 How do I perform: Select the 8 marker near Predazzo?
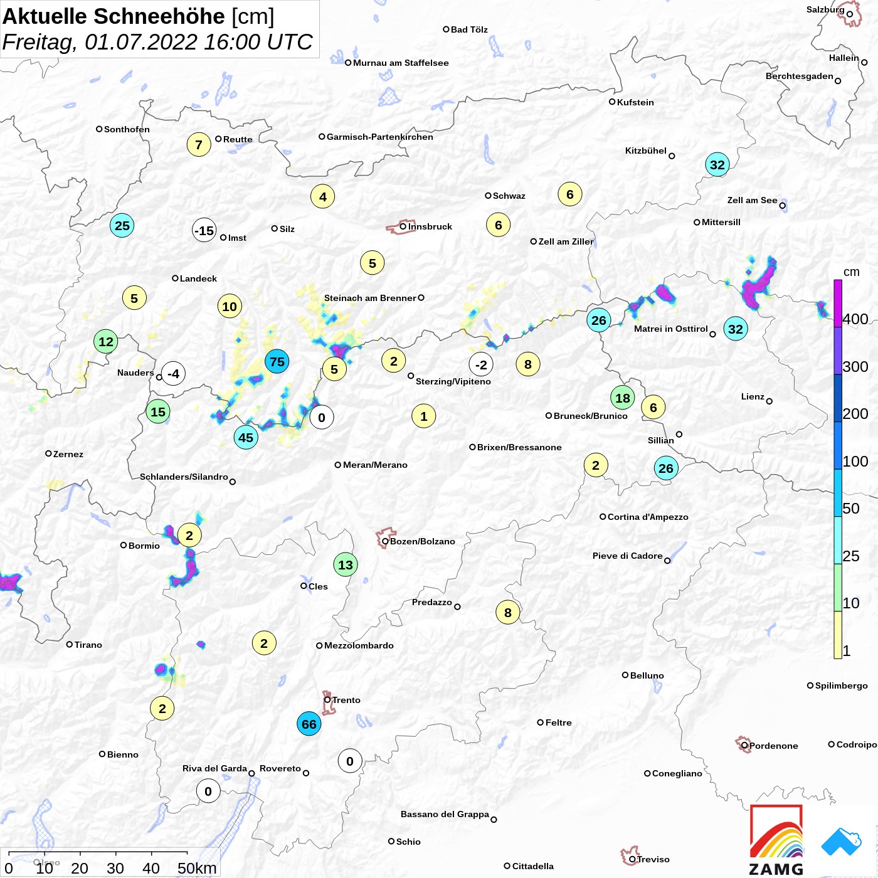pos(508,613)
